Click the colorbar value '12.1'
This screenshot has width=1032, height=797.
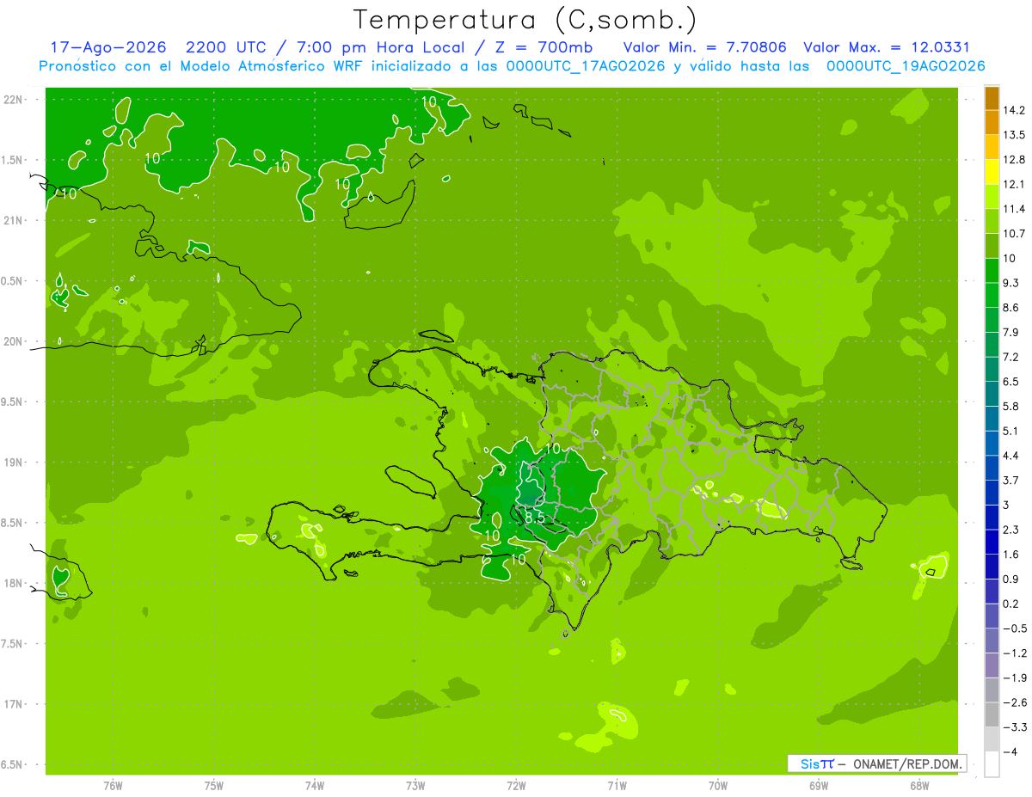pos(1014,184)
